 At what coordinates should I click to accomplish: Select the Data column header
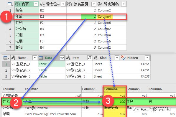pos(52,58)
